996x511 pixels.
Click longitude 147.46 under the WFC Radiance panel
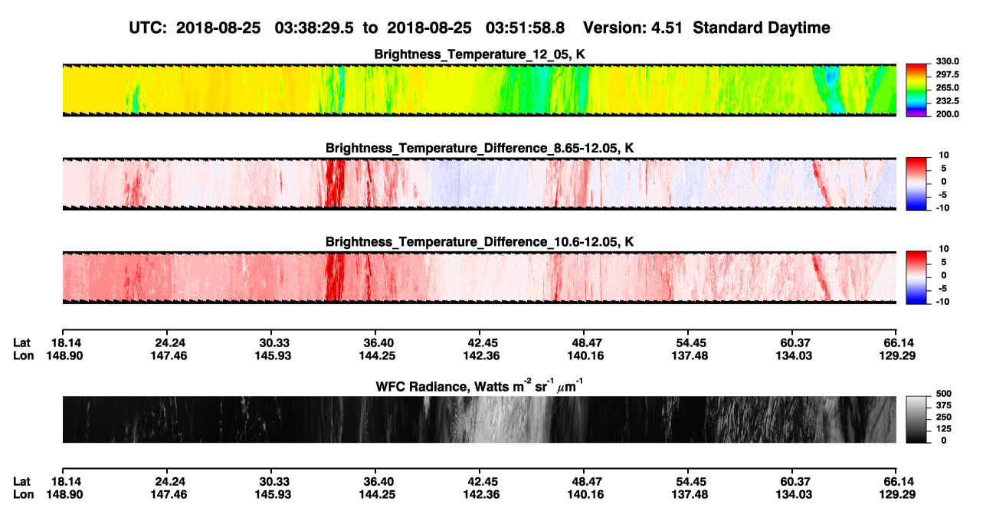coord(170,495)
